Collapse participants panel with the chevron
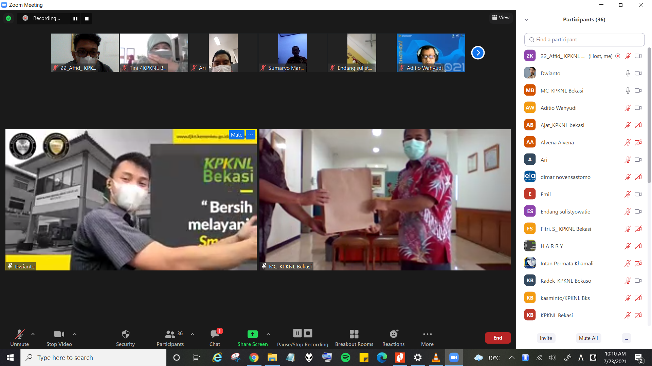652x366 pixels. click(x=526, y=20)
